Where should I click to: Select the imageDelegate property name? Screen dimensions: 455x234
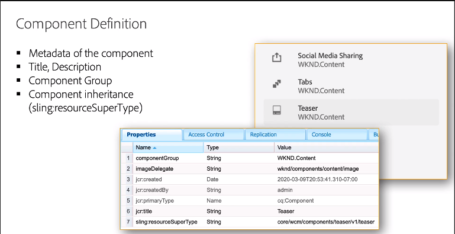154,169
